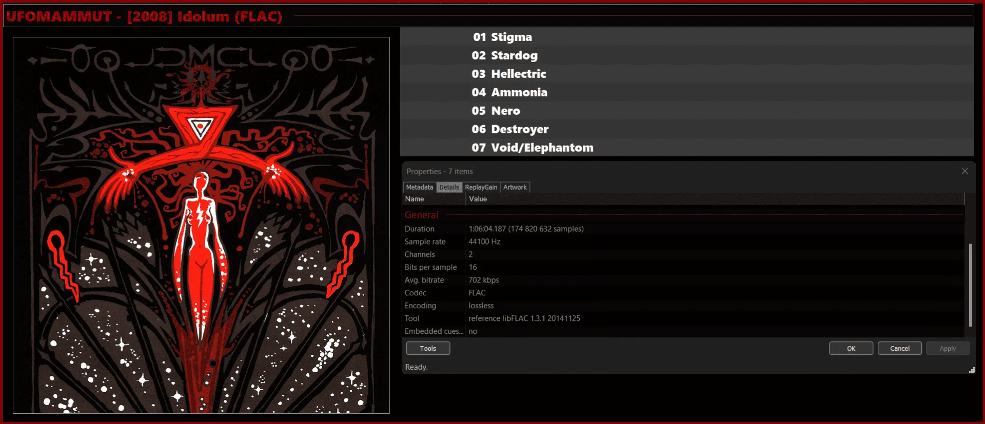This screenshot has height=424, width=985.
Task: Select track 03 Hellectric
Action: pos(687,74)
